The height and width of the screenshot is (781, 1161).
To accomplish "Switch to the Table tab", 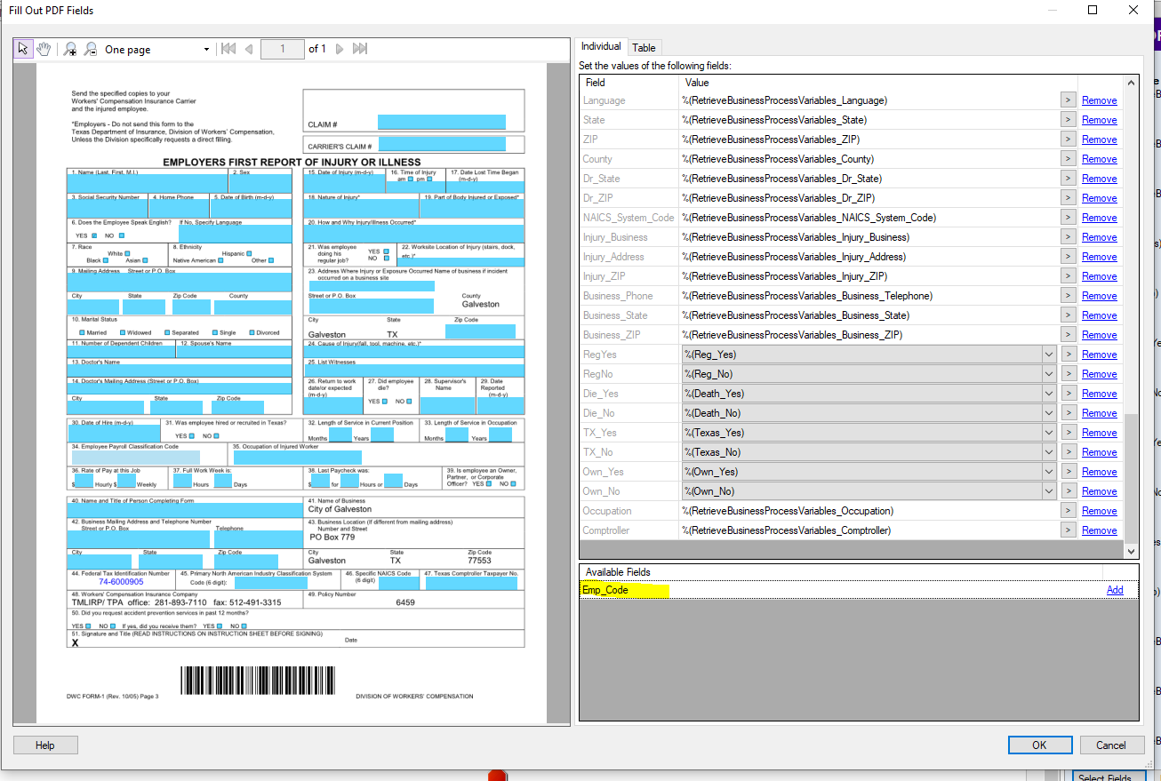I will tap(644, 48).
